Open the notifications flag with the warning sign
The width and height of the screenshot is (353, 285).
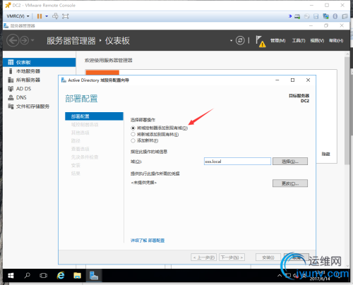[261, 42]
